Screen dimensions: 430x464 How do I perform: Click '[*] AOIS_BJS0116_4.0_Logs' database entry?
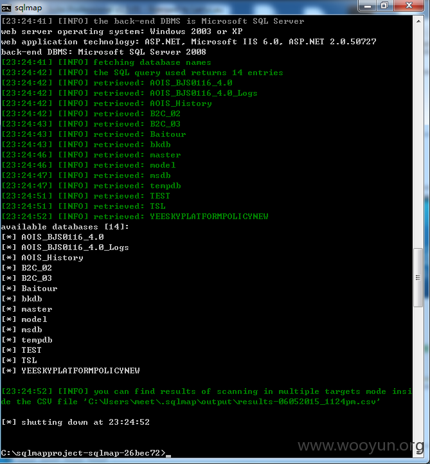tap(65, 247)
